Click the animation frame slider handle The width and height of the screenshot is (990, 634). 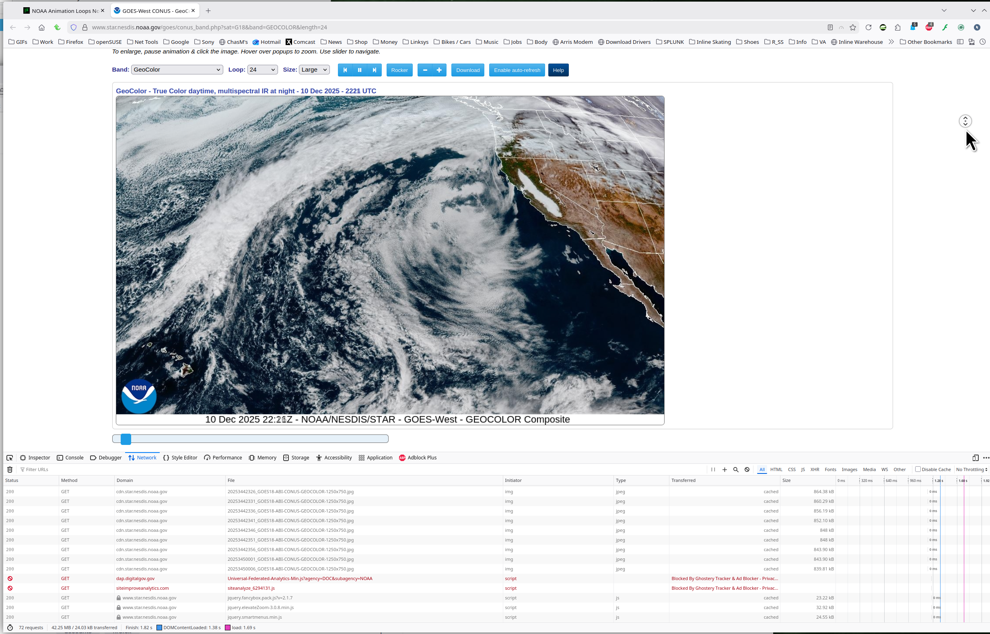[126, 439]
